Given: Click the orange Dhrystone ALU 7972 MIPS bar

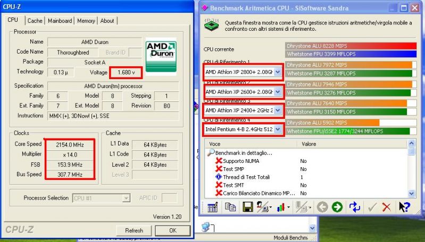Looking at the screenshot, I should pos(348,65).
